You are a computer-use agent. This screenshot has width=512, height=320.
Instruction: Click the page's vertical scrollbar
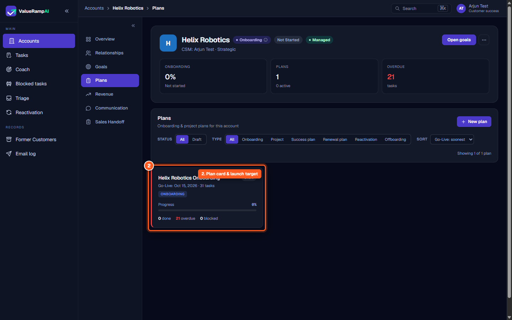point(509,152)
